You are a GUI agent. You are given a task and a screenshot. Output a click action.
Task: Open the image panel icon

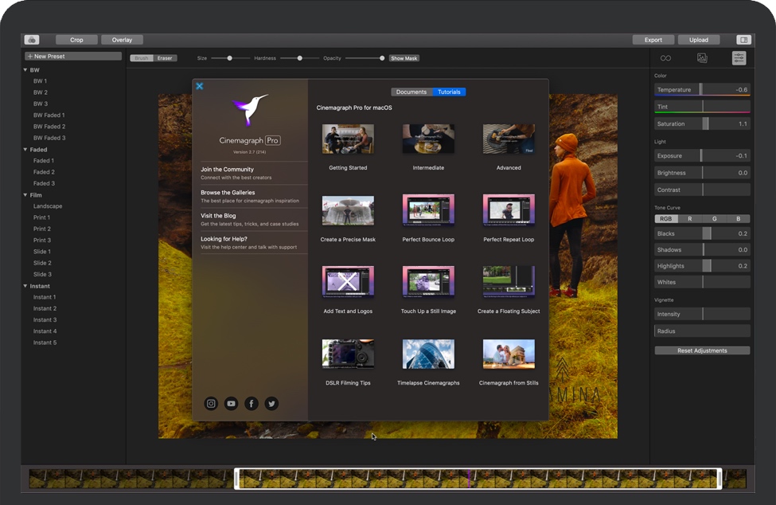point(702,58)
